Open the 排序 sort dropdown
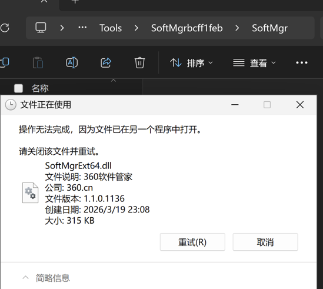Viewport: 323px width, 289px height. pyautogui.click(x=191, y=63)
